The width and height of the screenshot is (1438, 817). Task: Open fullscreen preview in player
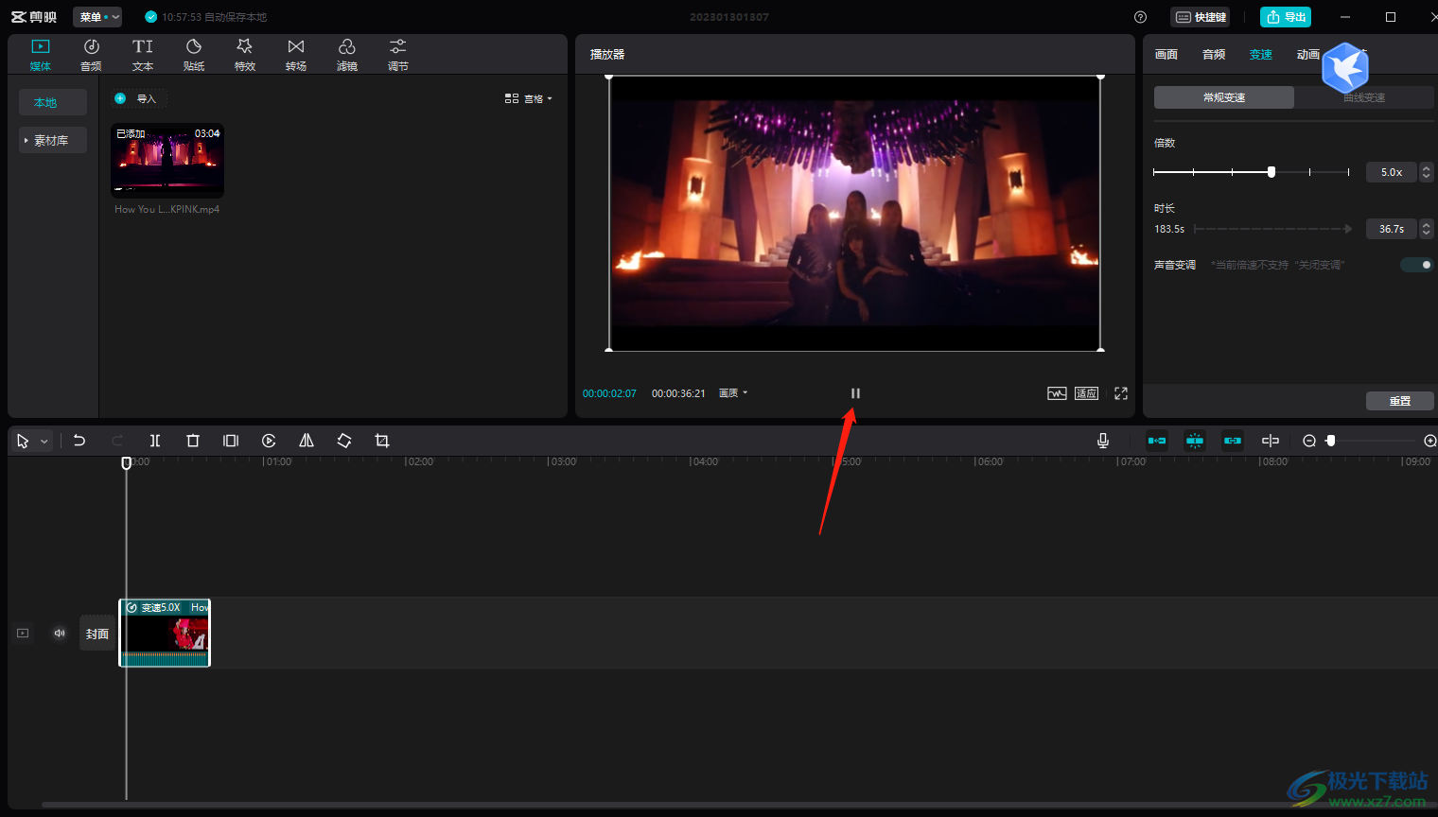coord(1121,393)
